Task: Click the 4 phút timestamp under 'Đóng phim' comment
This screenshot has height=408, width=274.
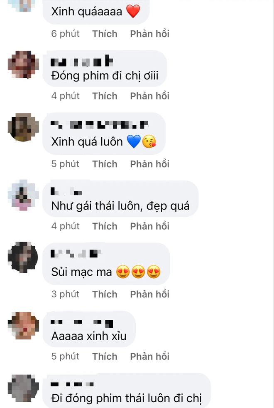Action: coord(66,96)
